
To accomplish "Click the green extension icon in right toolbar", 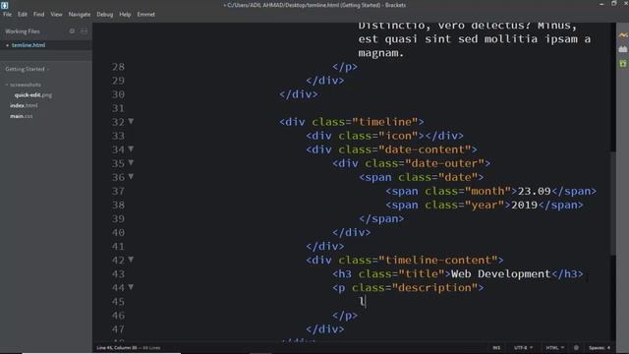I will point(622,63).
